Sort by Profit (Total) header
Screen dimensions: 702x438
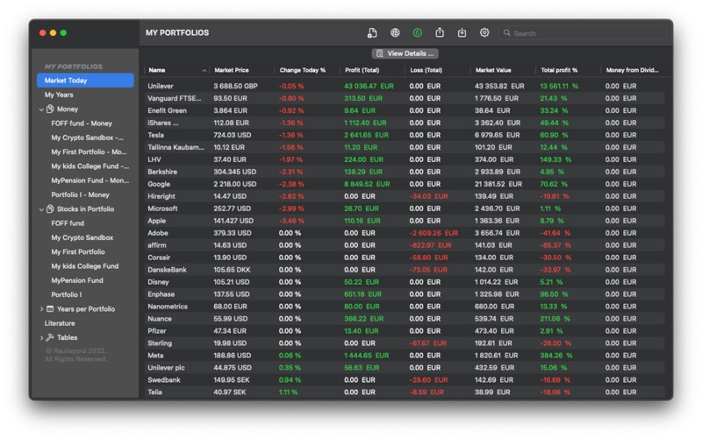click(x=362, y=70)
